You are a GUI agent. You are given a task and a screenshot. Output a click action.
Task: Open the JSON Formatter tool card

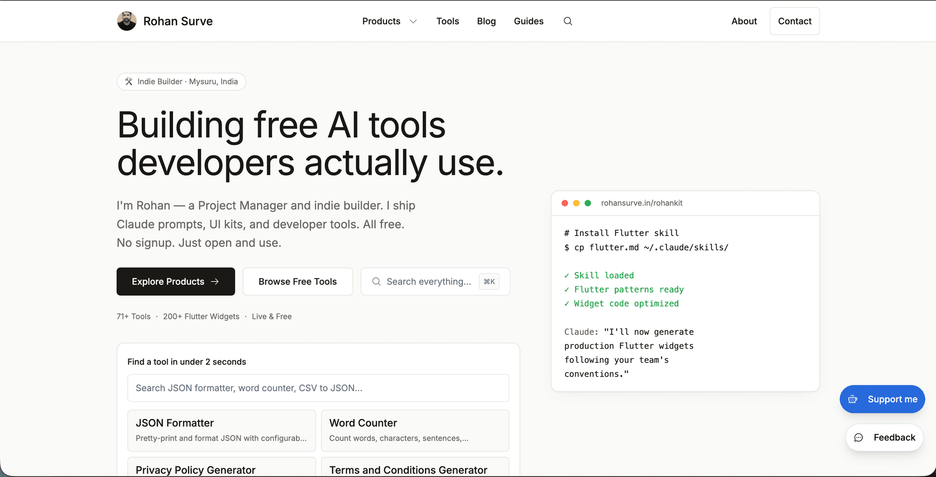[221, 431]
